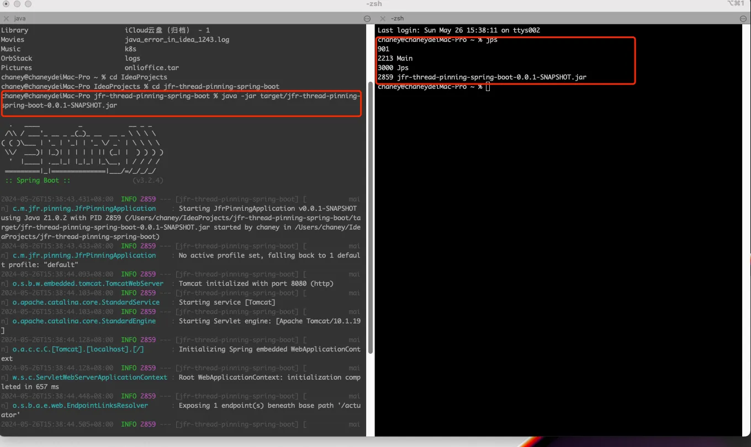Image resolution: width=751 pixels, height=447 pixels.
Task: Click the OrbStack directory name
Action: [17, 58]
